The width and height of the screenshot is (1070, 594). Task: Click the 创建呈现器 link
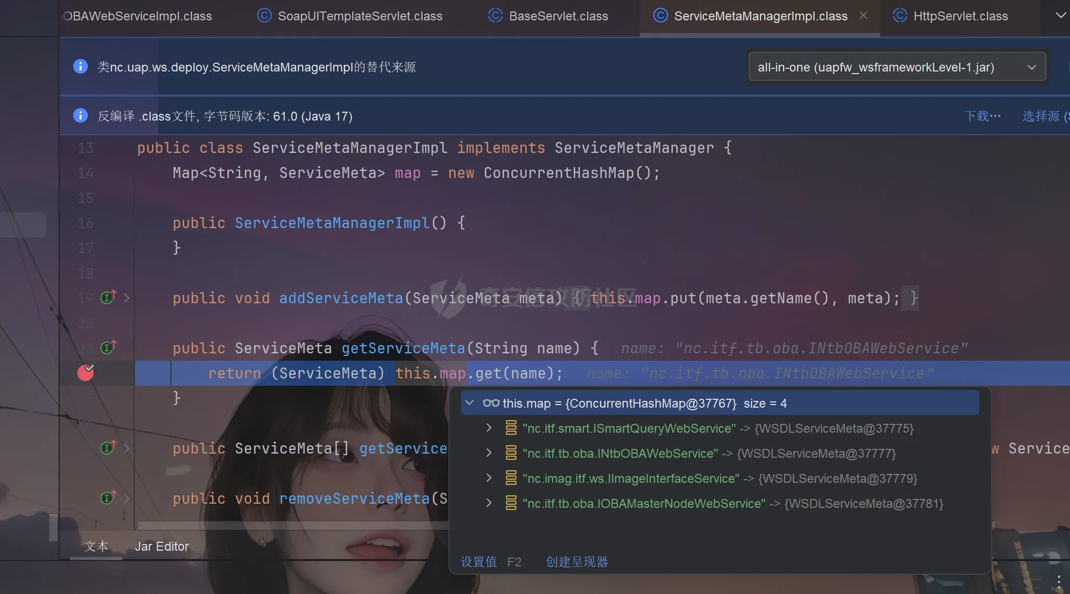click(577, 562)
